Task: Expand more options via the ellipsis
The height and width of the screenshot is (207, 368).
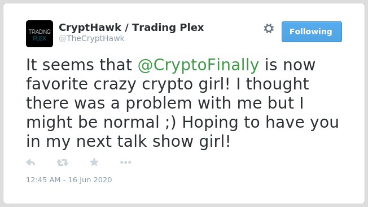Action: coord(125,163)
